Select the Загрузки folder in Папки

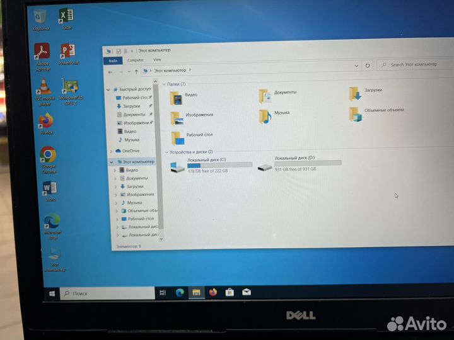[365, 94]
